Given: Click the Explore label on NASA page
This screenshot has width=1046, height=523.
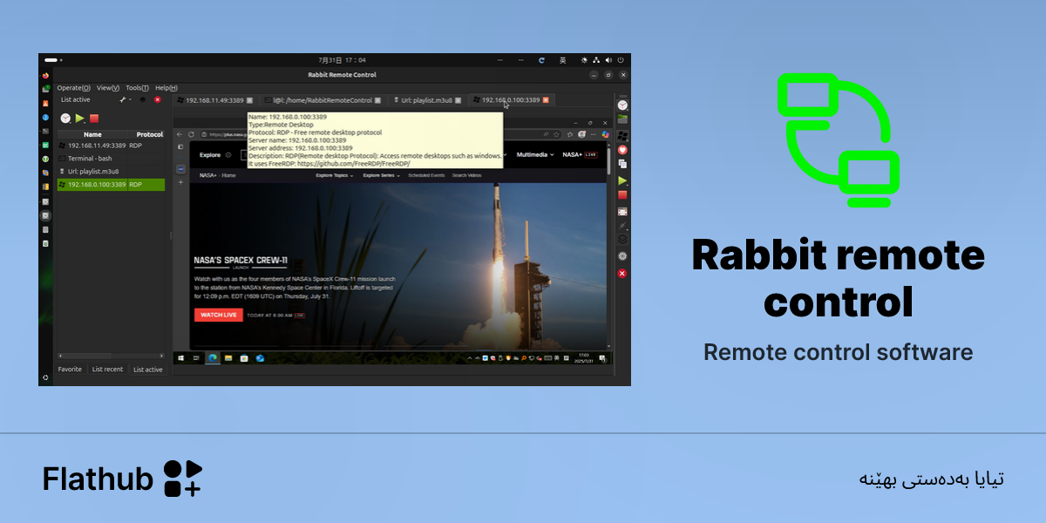Looking at the screenshot, I should (210, 154).
